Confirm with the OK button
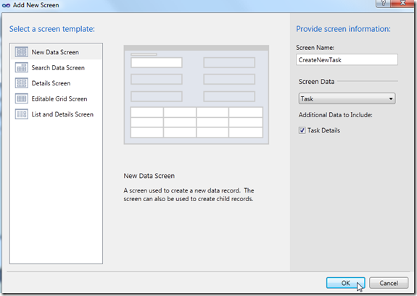 click(345, 283)
